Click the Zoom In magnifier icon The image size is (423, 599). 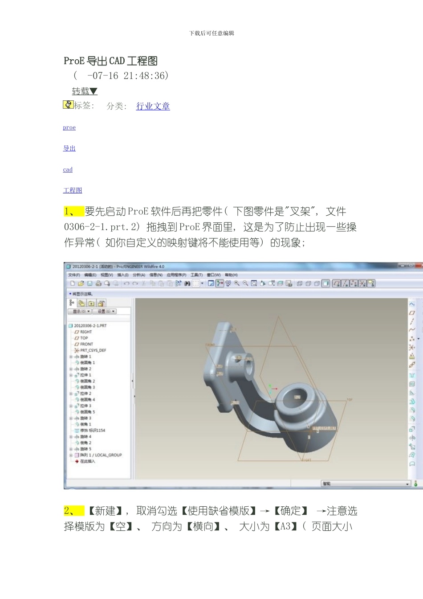click(x=236, y=283)
